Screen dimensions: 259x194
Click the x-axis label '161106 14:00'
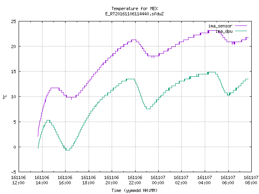click(42, 180)
